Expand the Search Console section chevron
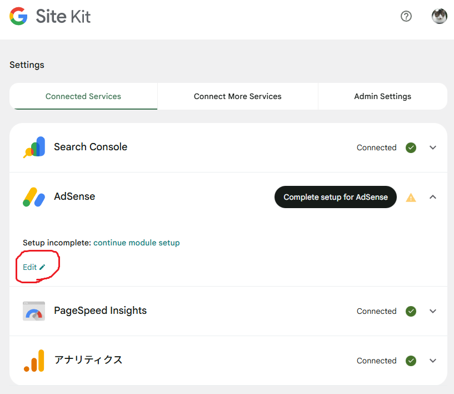The image size is (454, 394). pyautogui.click(x=433, y=147)
